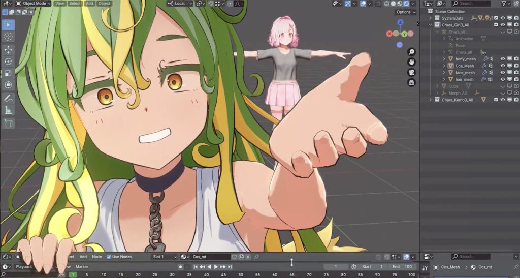Open the outliner filter dropdown
The height and width of the screenshot is (278, 520).
tap(506, 4)
